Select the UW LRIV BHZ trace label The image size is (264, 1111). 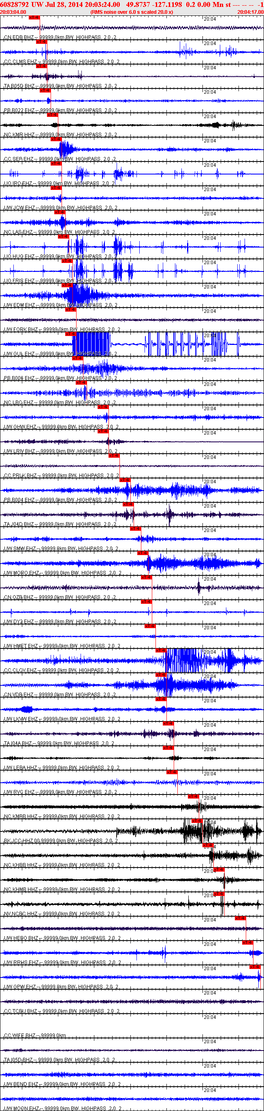tap(61, 452)
